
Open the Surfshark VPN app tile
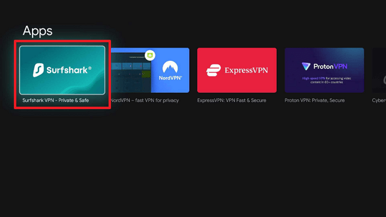tap(62, 70)
